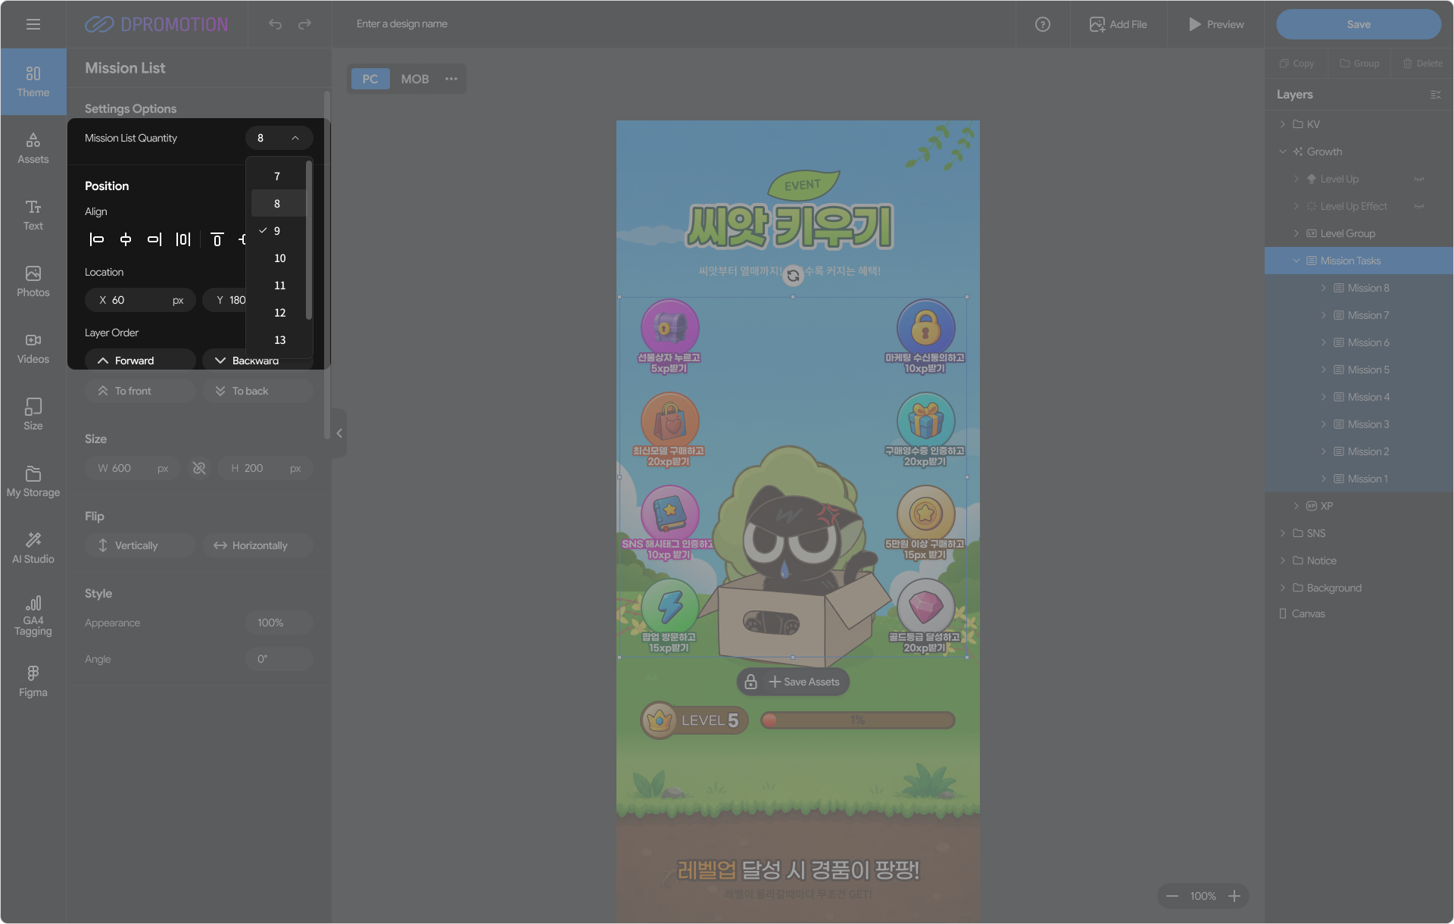The height and width of the screenshot is (924, 1454).
Task: Choose 12 in the quantity list
Action: [x=277, y=313]
